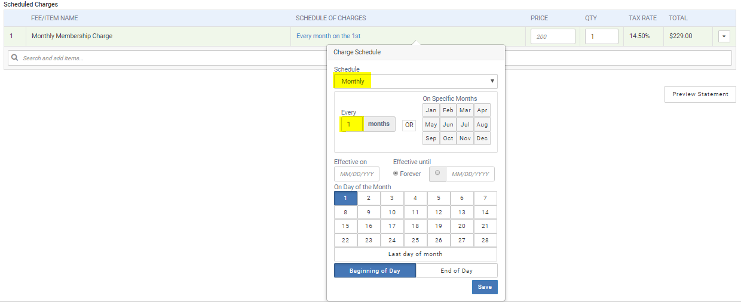Save the charge schedule
741x302 pixels.
point(484,287)
